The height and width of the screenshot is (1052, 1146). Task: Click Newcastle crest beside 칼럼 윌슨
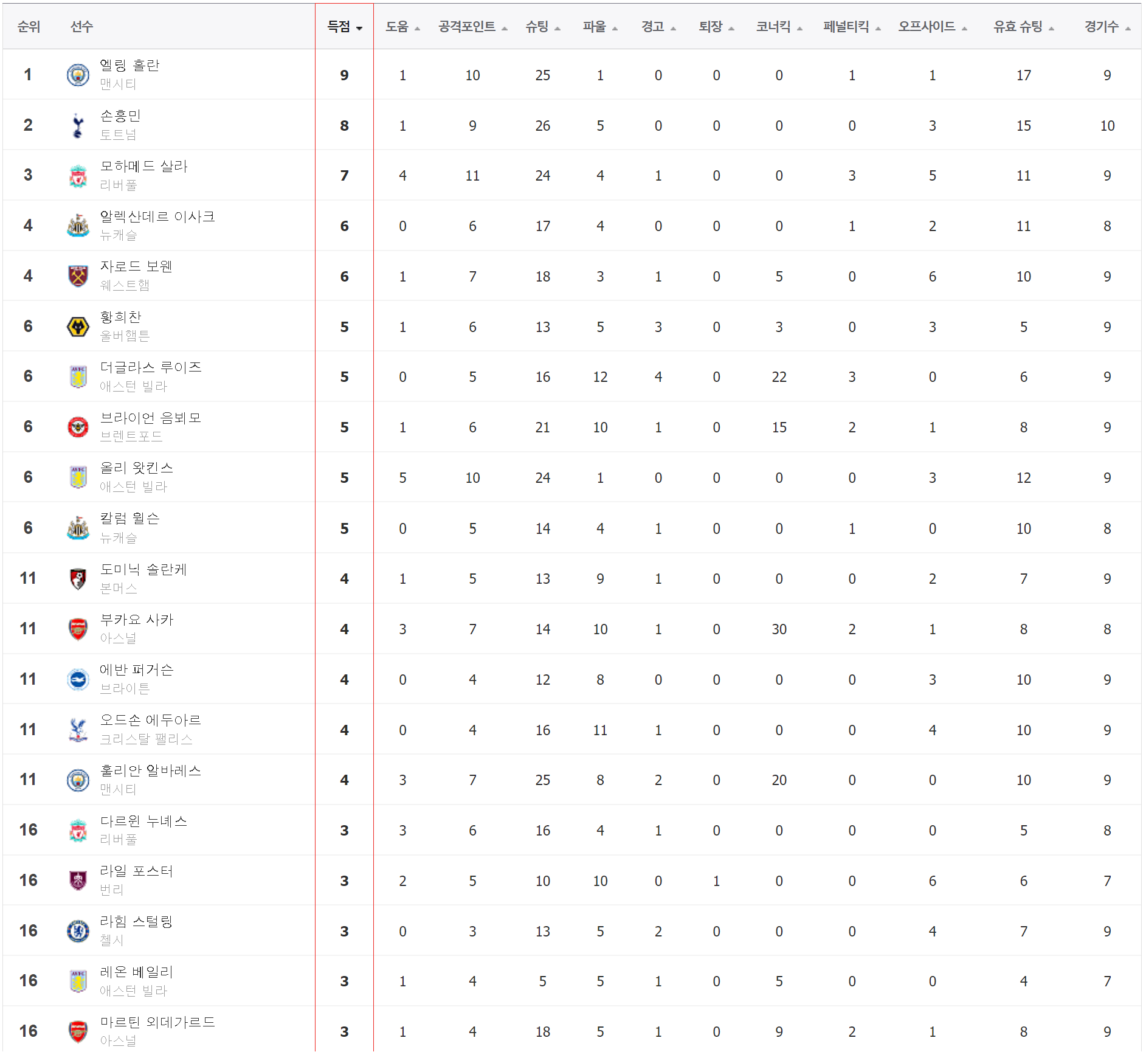(x=78, y=528)
